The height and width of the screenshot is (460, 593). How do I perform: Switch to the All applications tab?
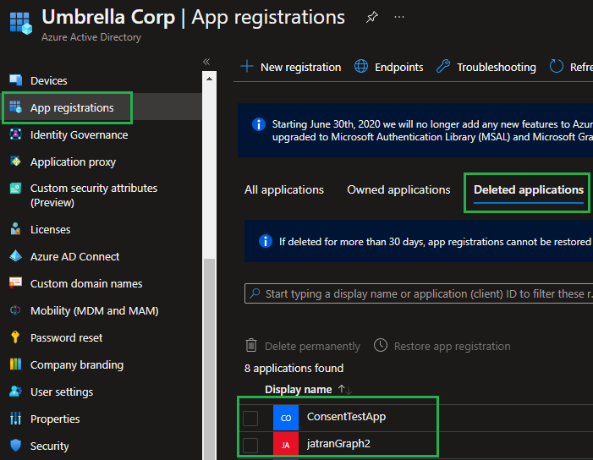pos(284,189)
